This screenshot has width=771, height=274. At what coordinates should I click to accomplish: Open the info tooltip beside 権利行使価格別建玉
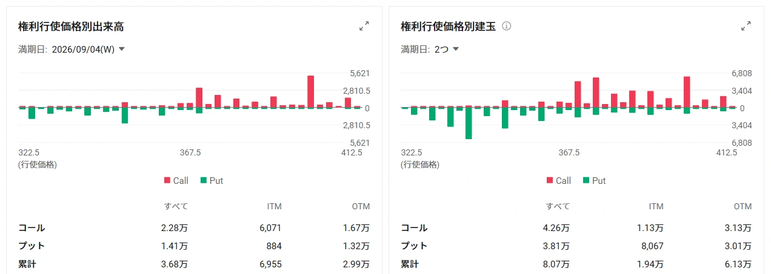[507, 26]
